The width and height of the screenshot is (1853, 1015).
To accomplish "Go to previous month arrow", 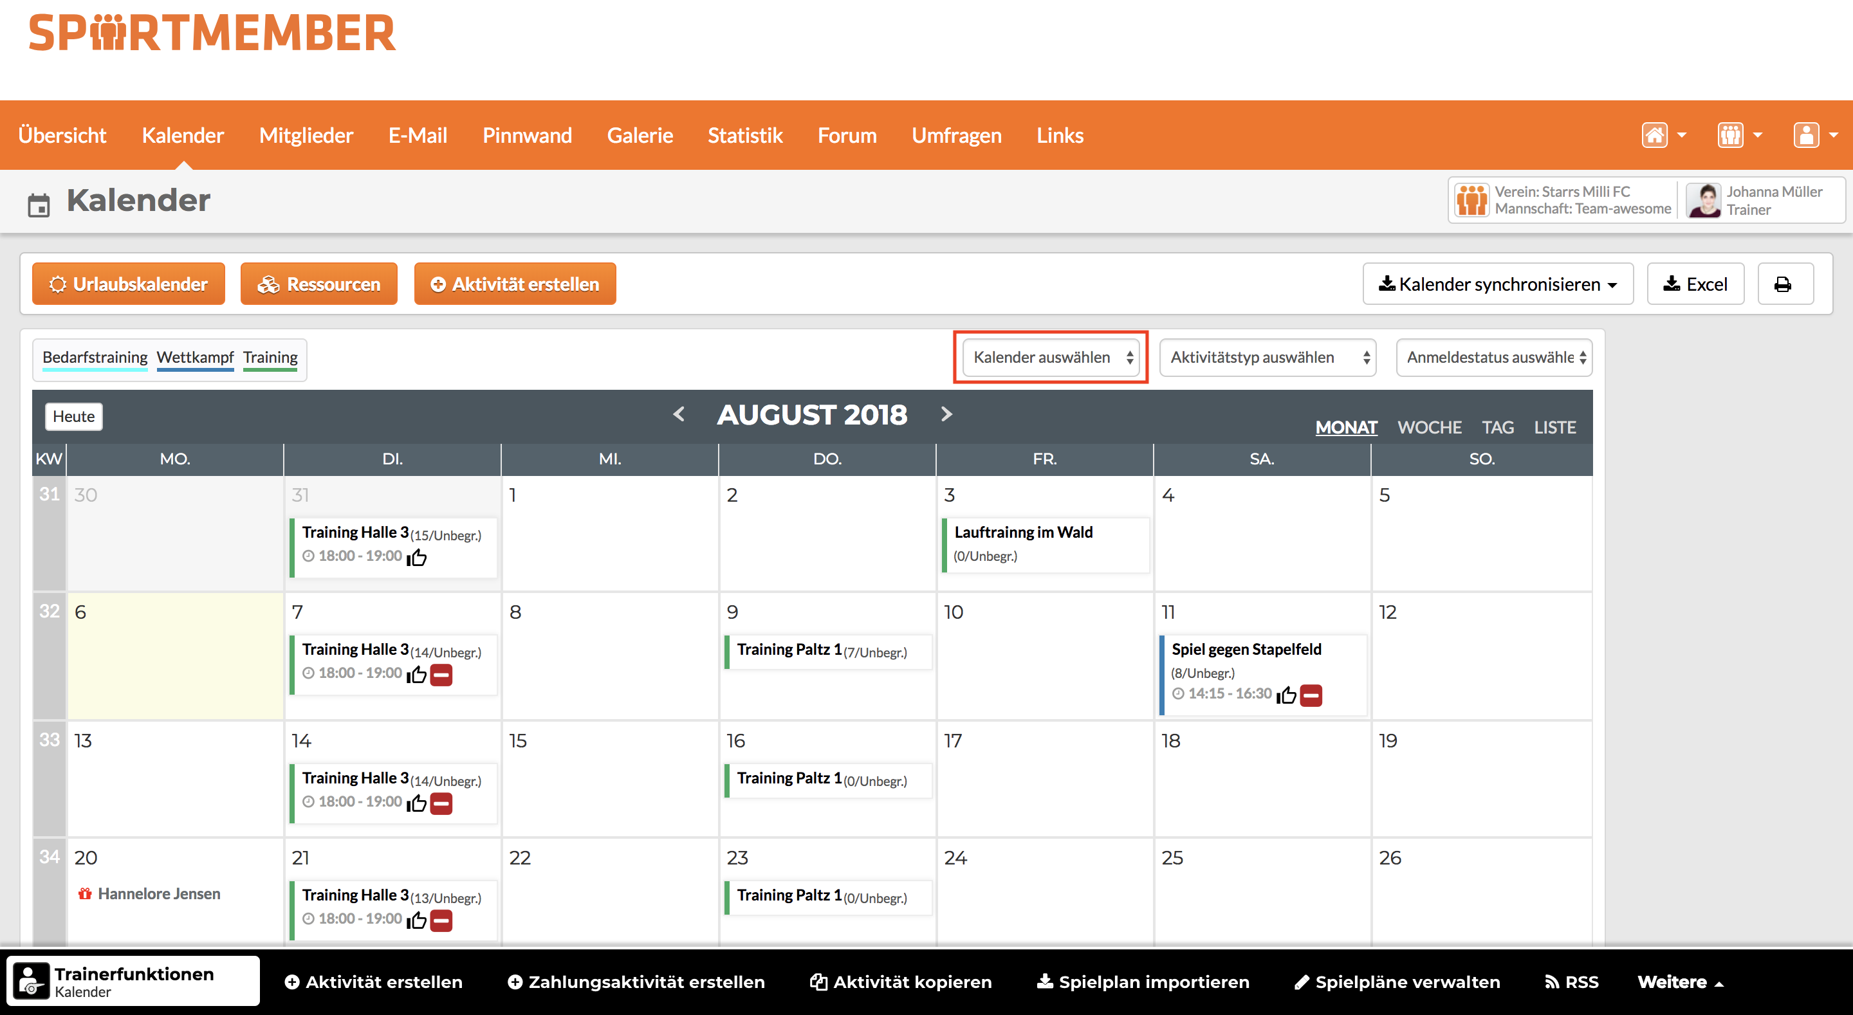I will tap(678, 414).
